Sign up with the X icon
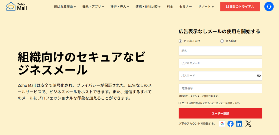Viewport: 279px width, 135px height. tap(248, 124)
